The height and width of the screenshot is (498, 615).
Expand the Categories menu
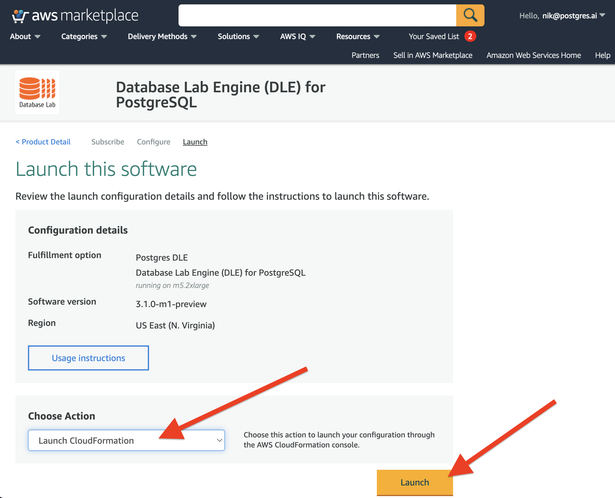(84, 36)
